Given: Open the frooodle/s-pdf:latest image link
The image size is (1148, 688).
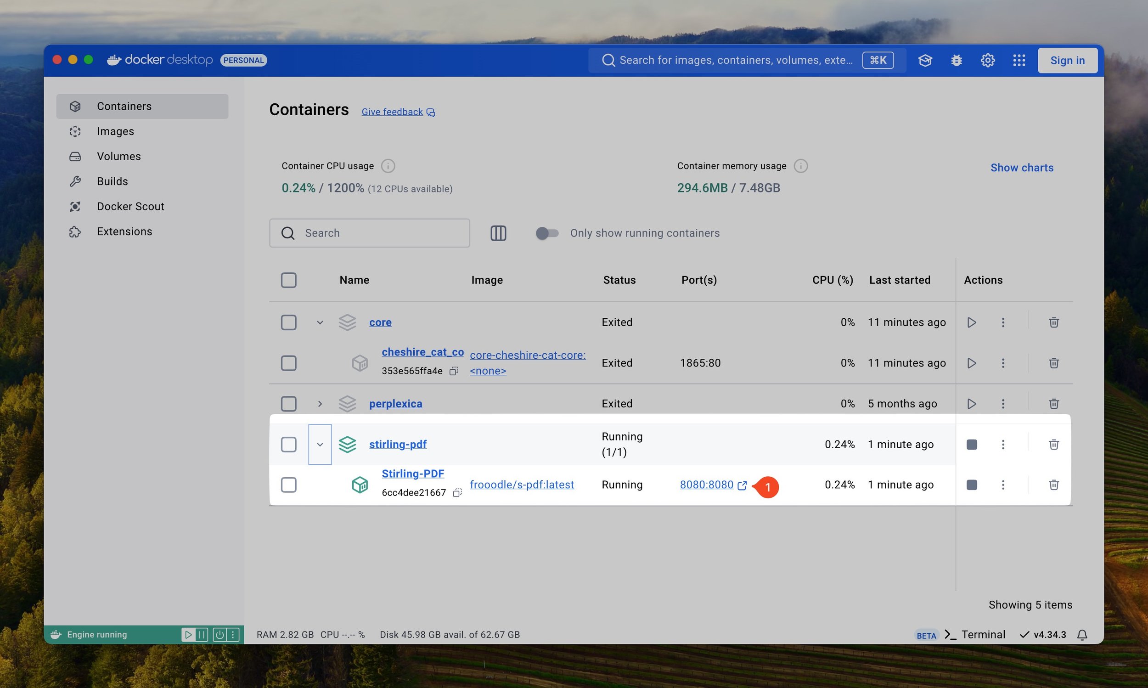Looking at the screenshot, I should 522,485.
